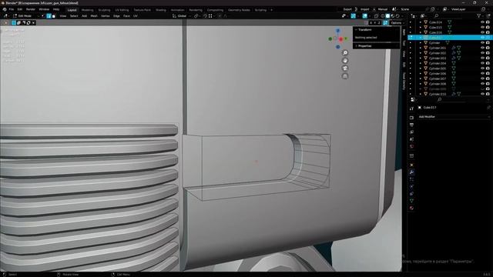This screenshot has width=493, height=277.
Task: Disable Cylinder.006 in renders via camera icon
Action: [488, 74]
